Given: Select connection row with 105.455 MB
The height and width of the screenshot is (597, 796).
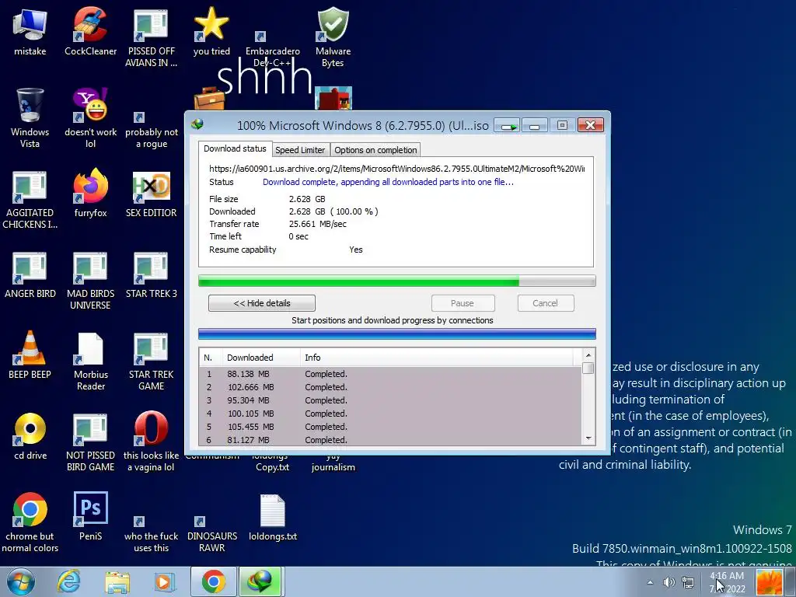Looking at the screenshot, I should click(390, 427).
